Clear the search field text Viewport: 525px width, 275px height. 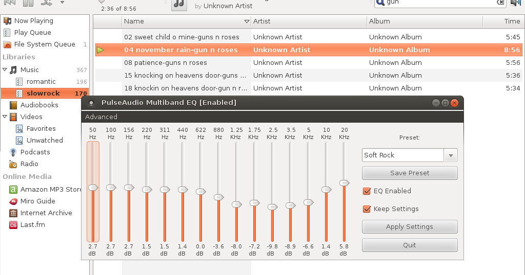pos(500,3)
